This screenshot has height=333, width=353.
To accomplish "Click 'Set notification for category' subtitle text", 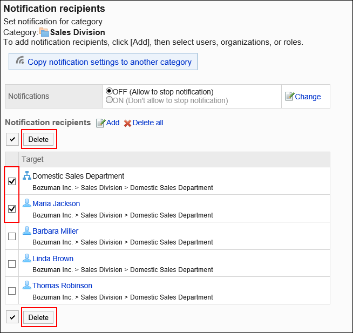I will (53, 22).
